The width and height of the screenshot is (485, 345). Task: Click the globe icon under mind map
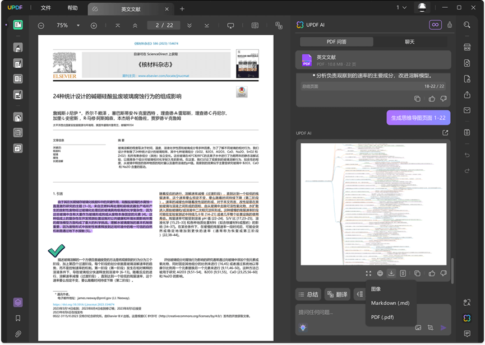coord(380,273)
